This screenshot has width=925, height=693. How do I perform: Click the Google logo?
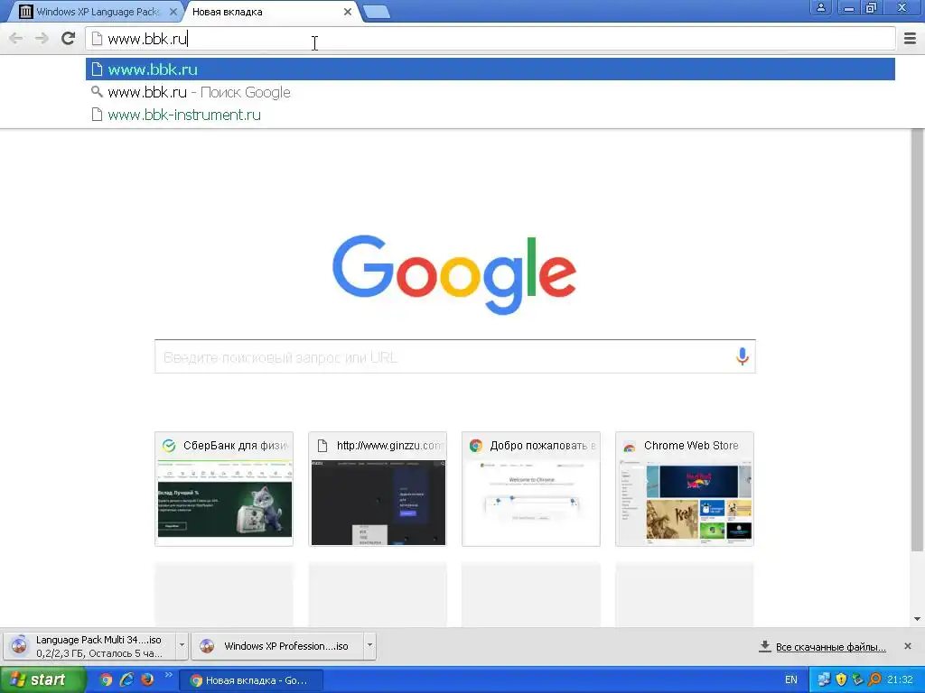click(454, 274)
